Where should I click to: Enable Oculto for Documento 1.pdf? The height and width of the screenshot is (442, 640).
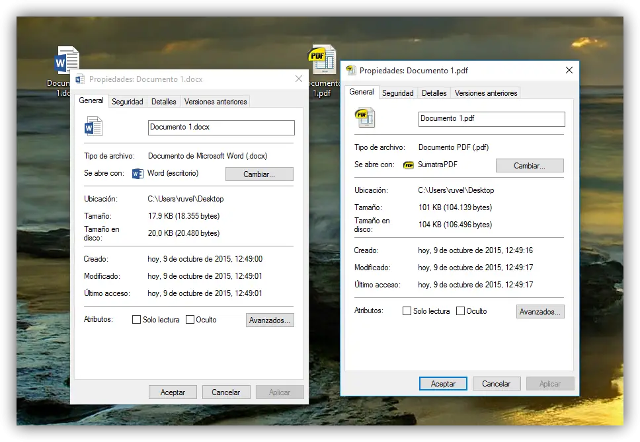[x=460, y=311]
